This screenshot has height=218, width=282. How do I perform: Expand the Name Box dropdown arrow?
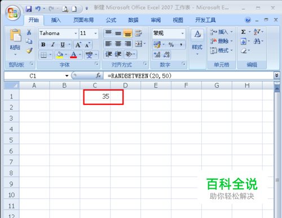[x=67, y=75]
